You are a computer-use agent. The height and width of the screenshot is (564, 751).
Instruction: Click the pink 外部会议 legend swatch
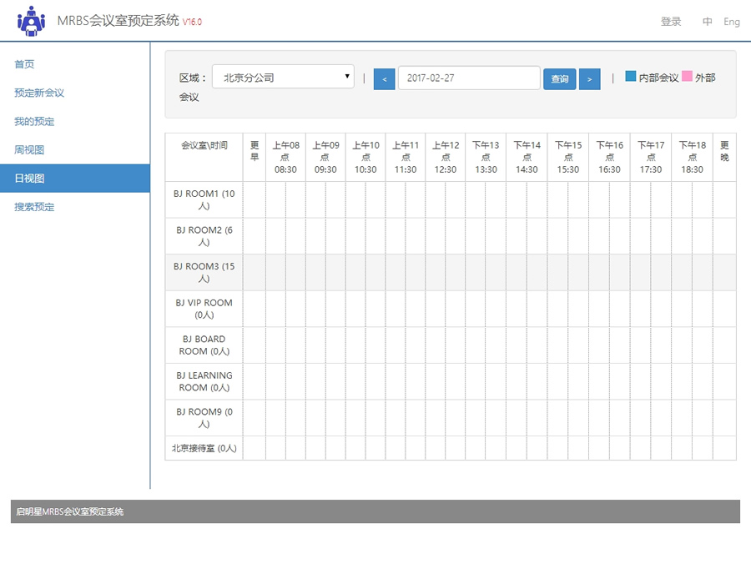(x=687, y=77)
